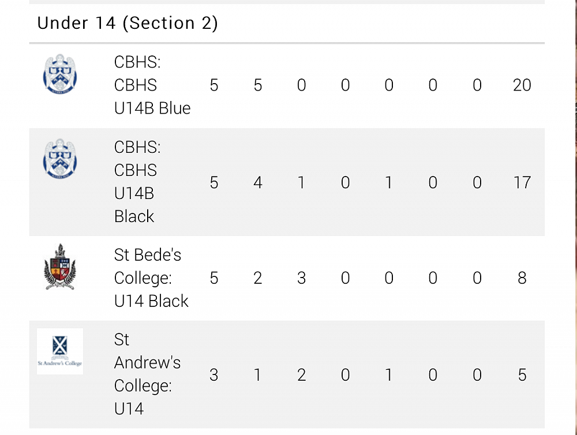Click the CBHS U14B Black crest logo
577x435 pixels.
pyautogui.click(x=60, y=158)
